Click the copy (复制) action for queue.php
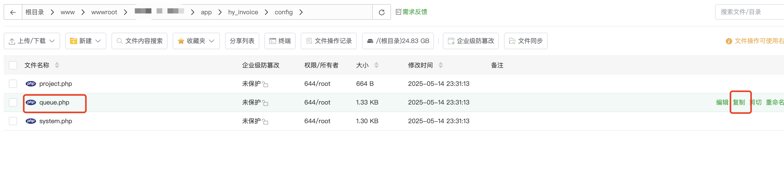The image size is (784, 181). pos(739,102)
